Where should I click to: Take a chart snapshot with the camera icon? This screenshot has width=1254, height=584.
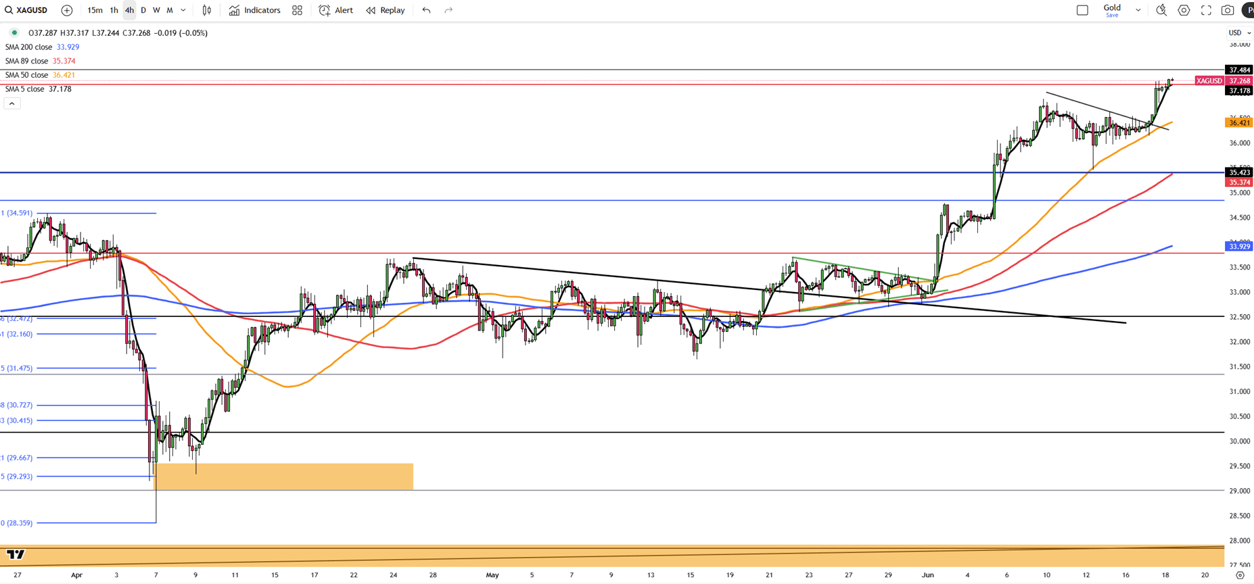pos(1228,10)
